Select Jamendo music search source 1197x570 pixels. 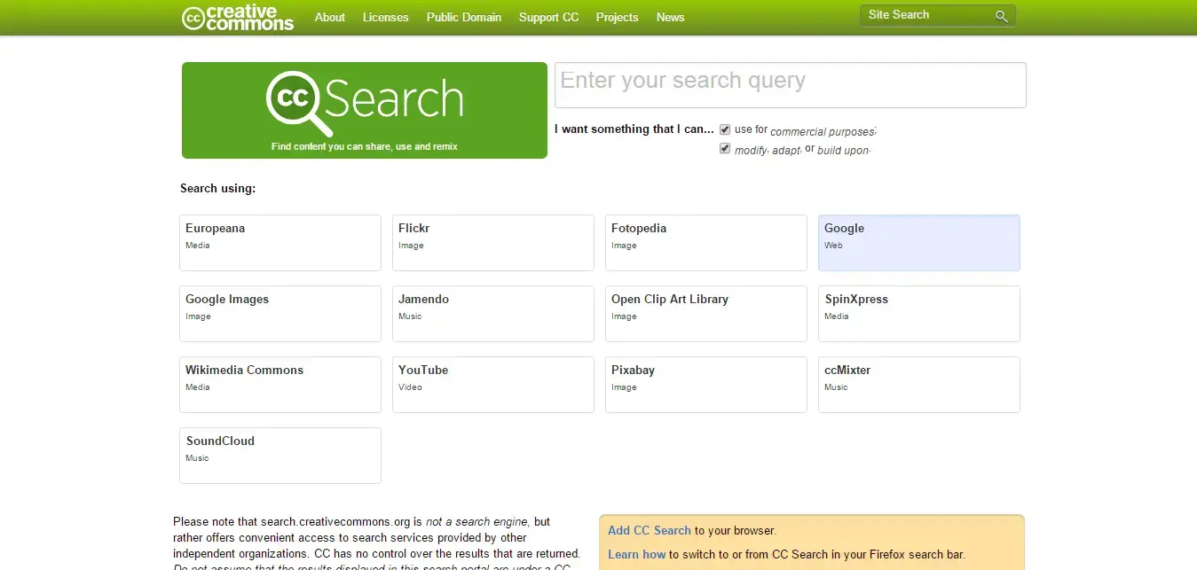click(x=493, y=314)
